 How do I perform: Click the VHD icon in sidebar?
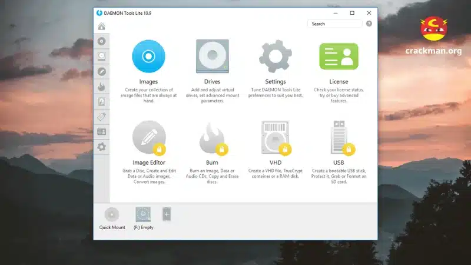tap(101, 101)
